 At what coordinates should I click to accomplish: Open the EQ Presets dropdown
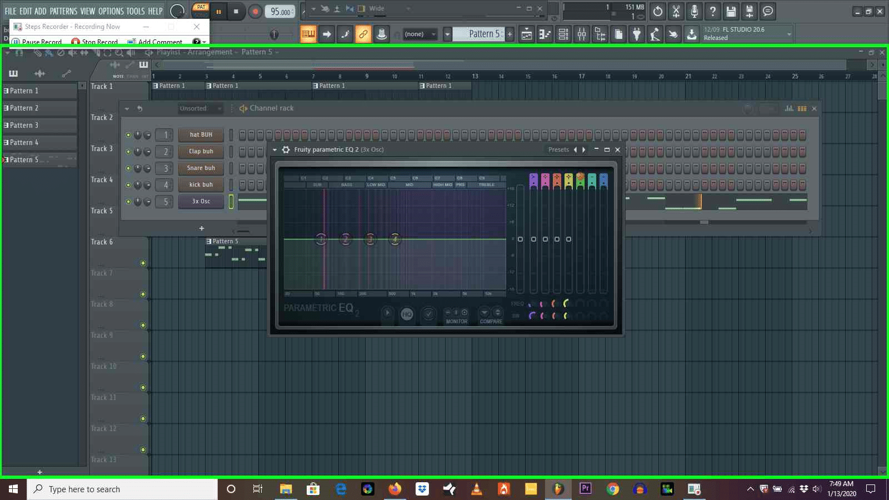pos(558,150)
